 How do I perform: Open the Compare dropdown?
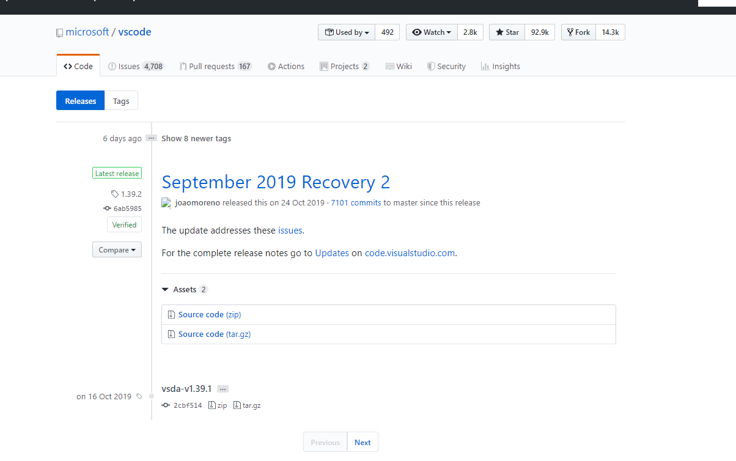(x=117, y=249)
